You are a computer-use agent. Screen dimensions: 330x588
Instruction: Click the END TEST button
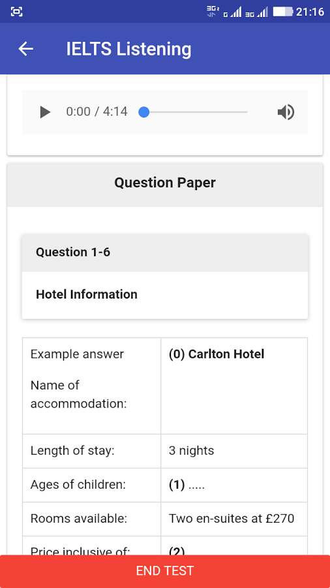tap(165, 571)
